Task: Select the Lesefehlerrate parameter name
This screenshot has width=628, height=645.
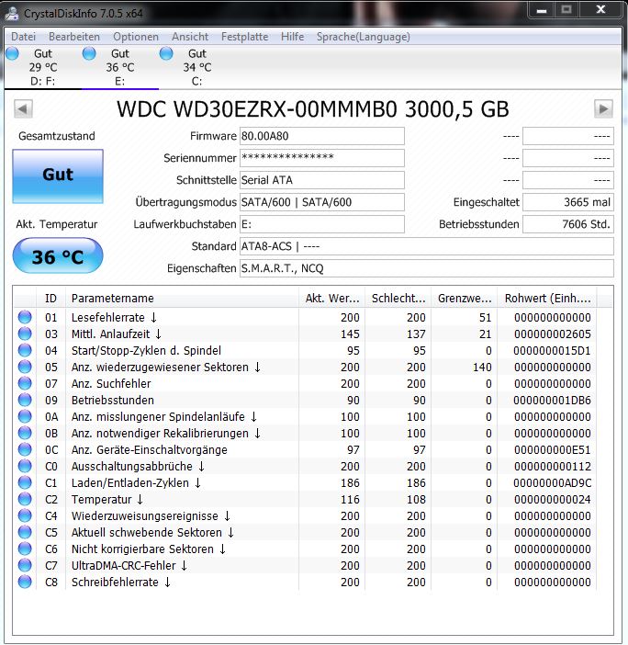Action: tap(114, 318)
